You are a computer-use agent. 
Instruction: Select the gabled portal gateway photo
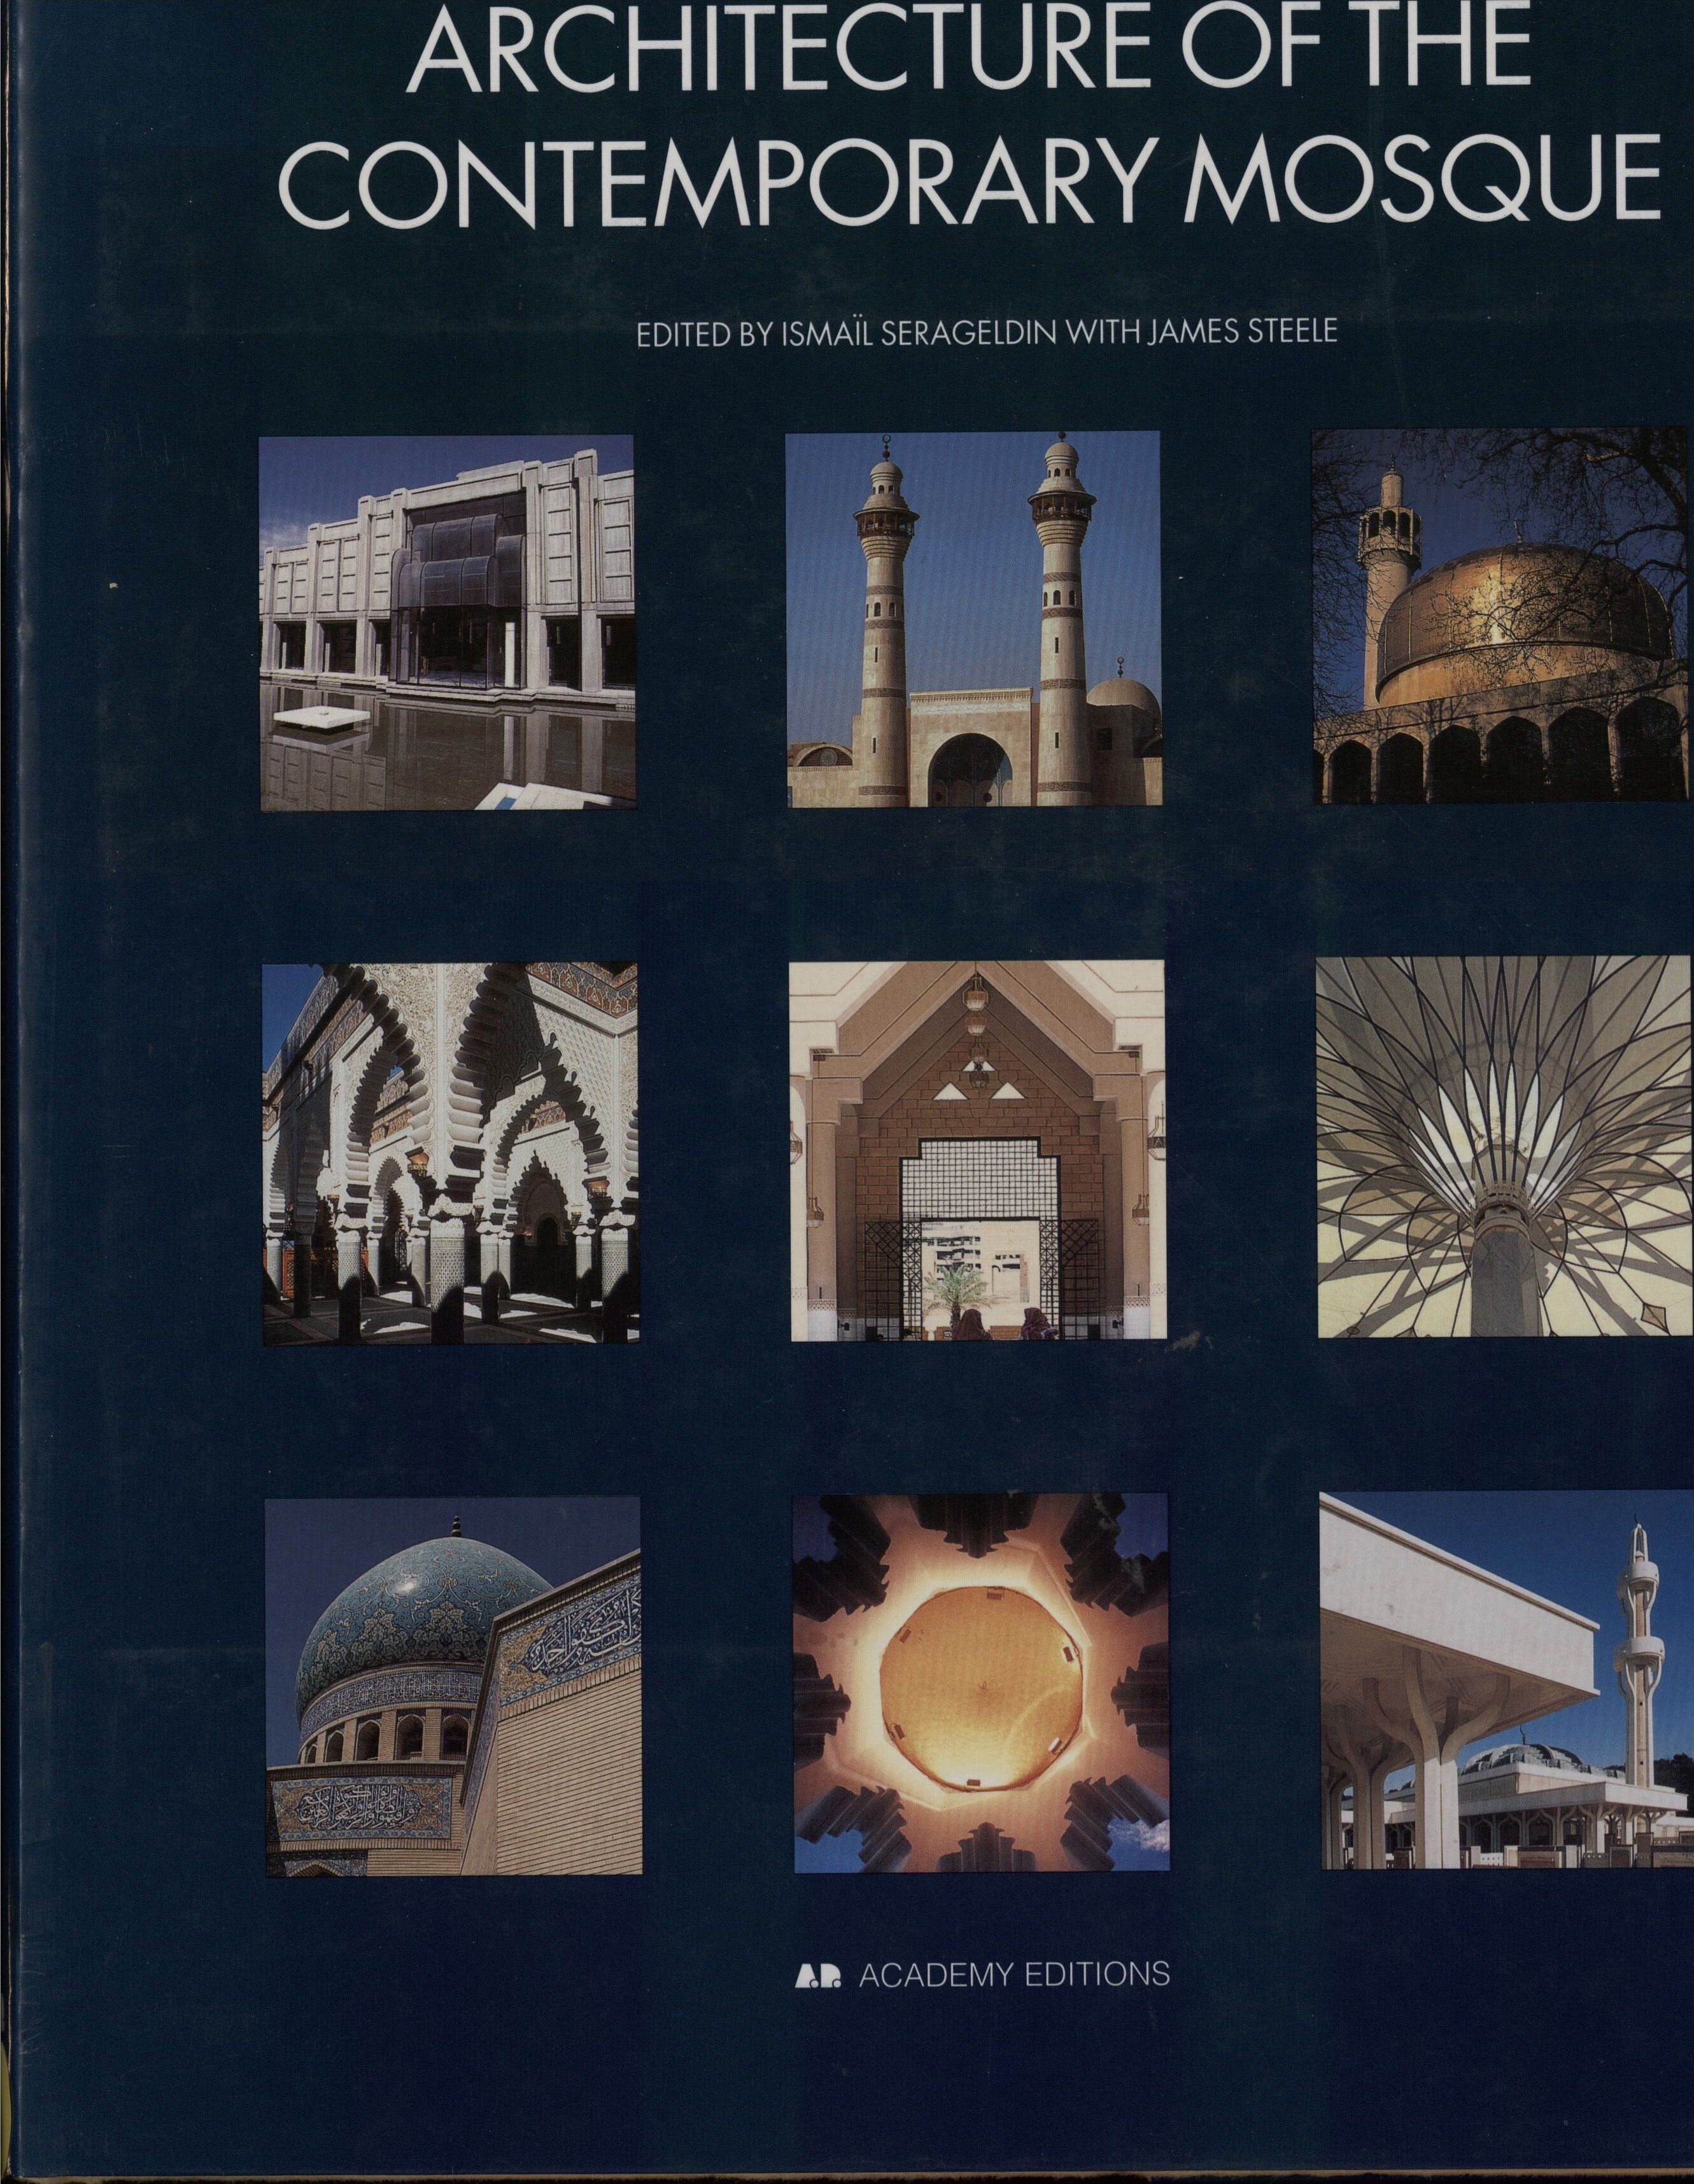click(x=978, y=1150)
